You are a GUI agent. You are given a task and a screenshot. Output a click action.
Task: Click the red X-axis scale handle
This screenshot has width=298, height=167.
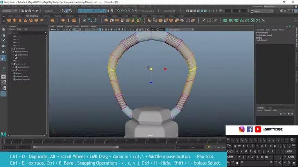(x=165, y=69)
